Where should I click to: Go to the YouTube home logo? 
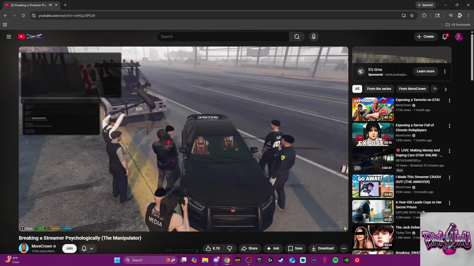[x=30, y=37]
